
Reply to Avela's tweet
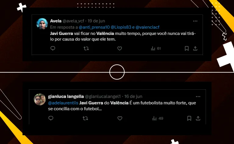coord(53,48)
